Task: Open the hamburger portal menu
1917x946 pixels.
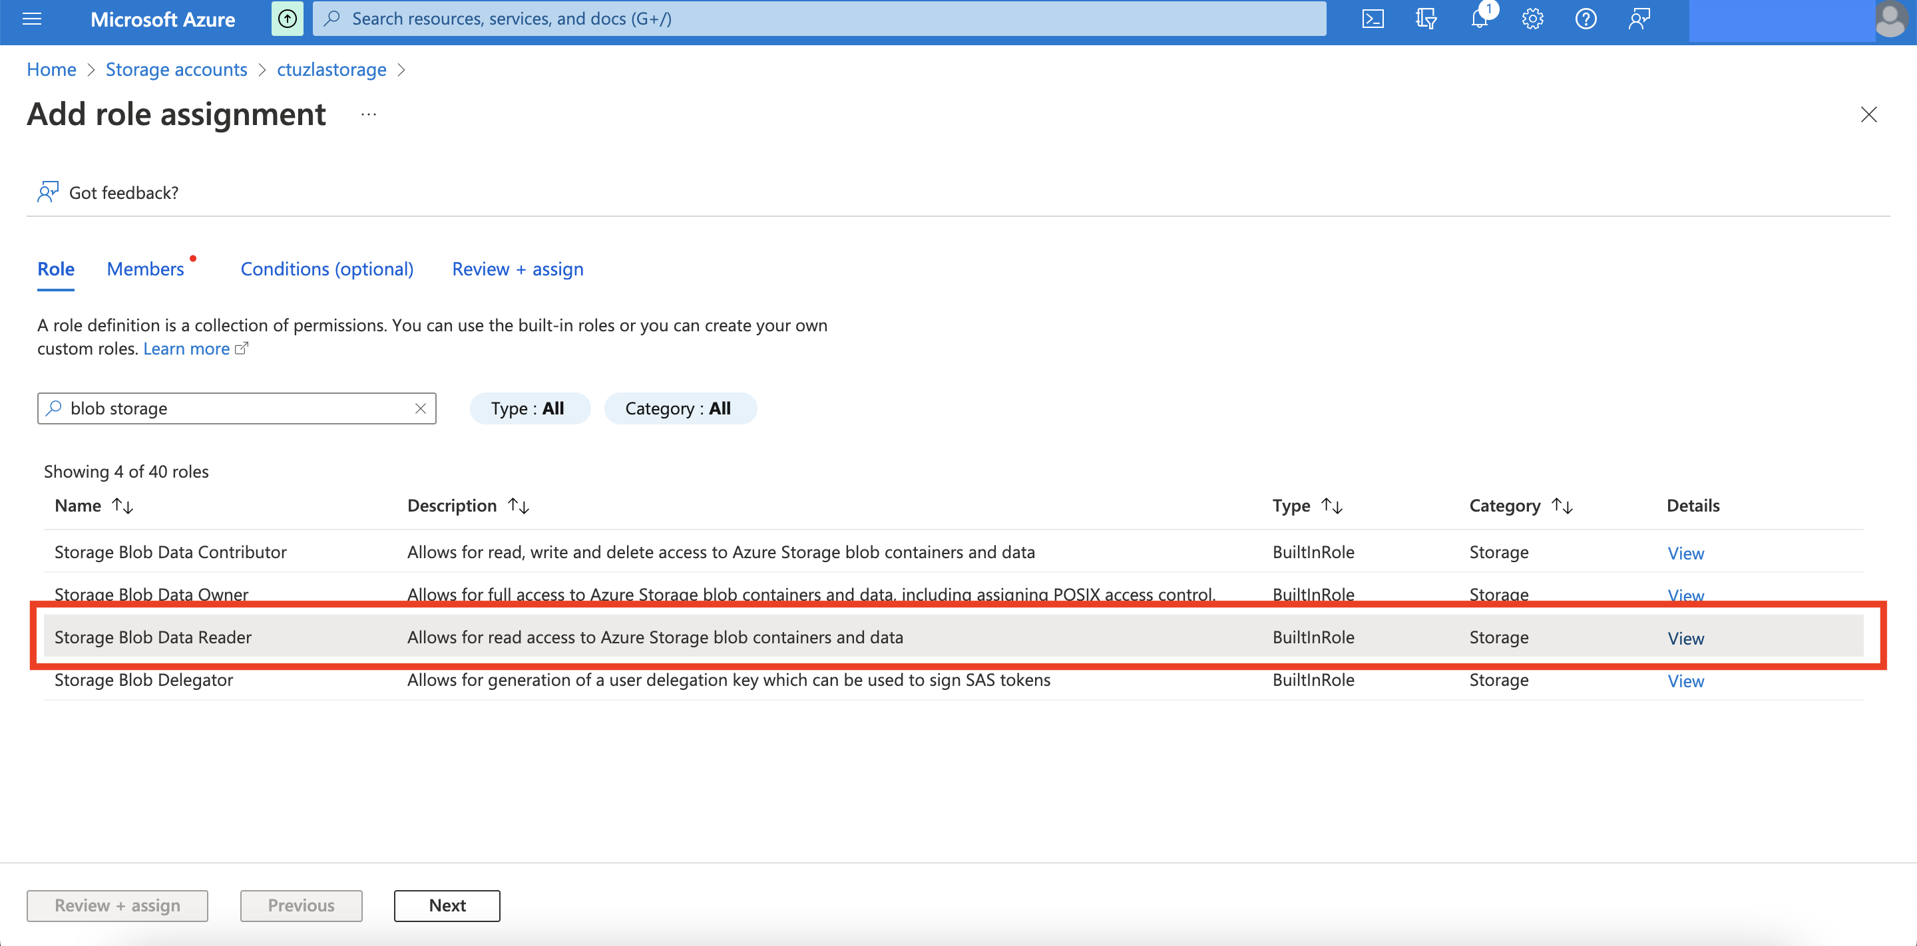Action: (x=32, y=19)
